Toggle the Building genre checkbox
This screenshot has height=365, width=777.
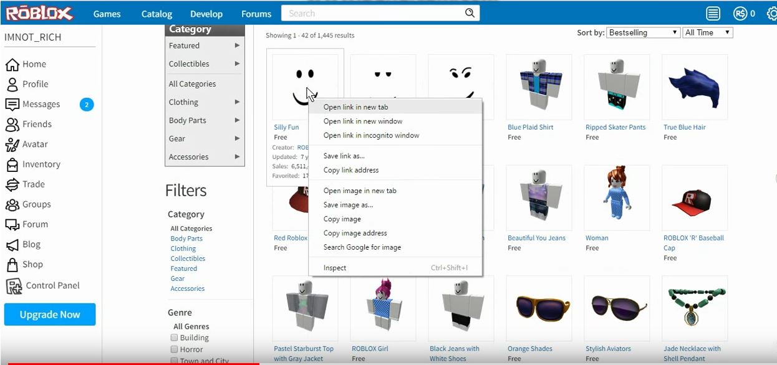click(175, 338)
